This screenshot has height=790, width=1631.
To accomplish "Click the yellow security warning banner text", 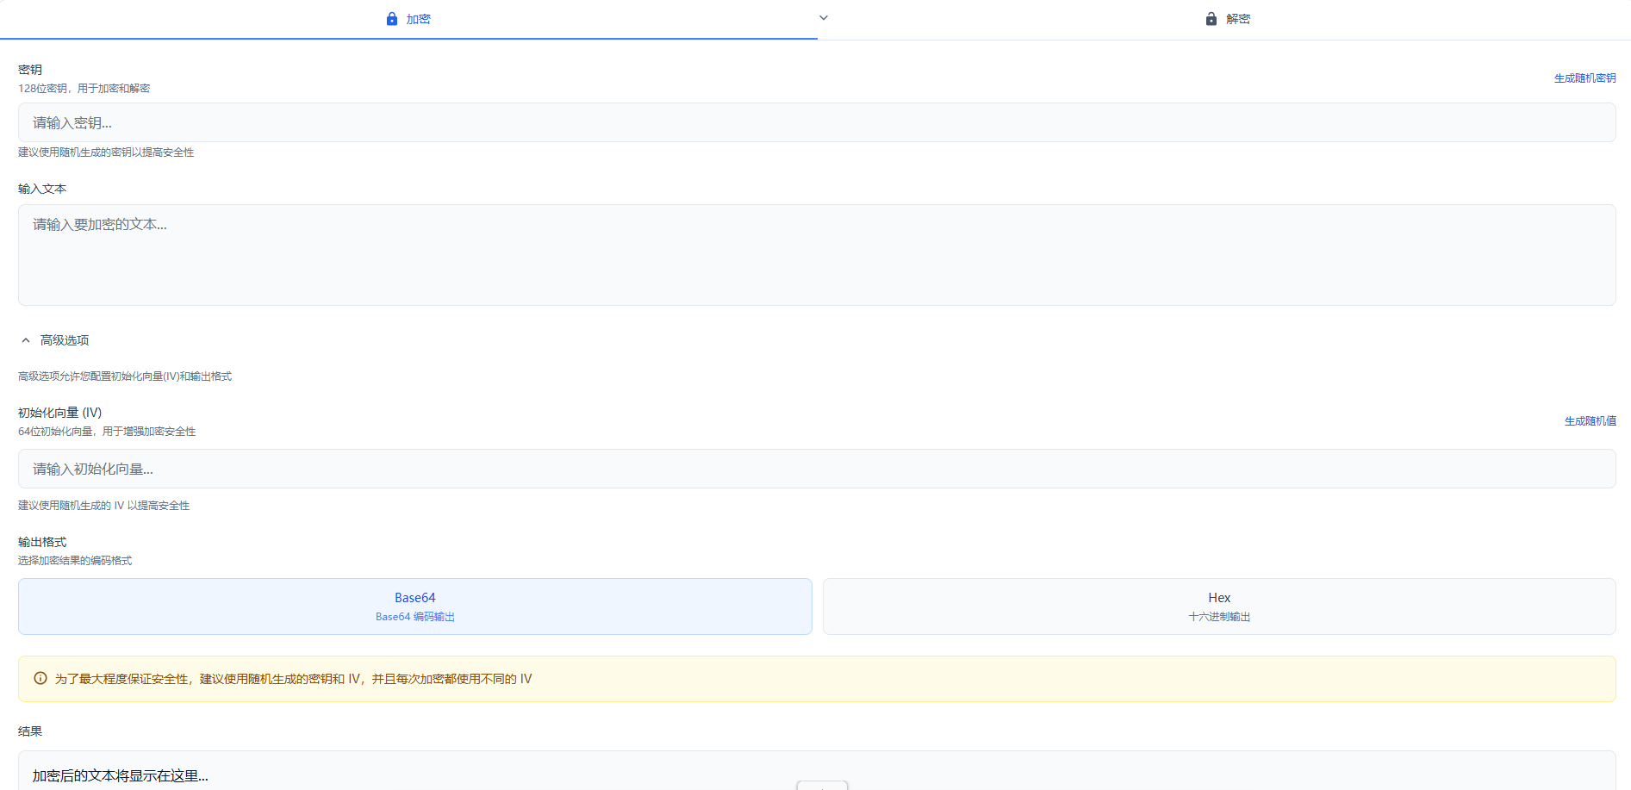I will [293, 679].
